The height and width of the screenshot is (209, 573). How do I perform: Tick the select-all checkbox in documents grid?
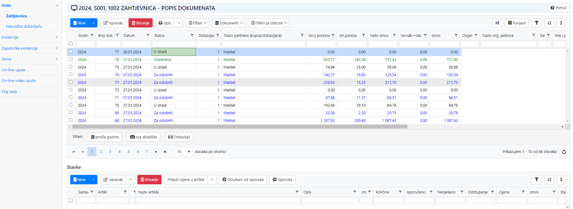[x=71, y=44]
